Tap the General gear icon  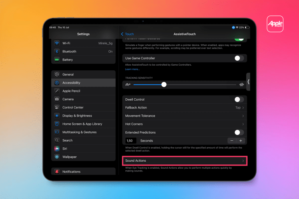[57, 75]
